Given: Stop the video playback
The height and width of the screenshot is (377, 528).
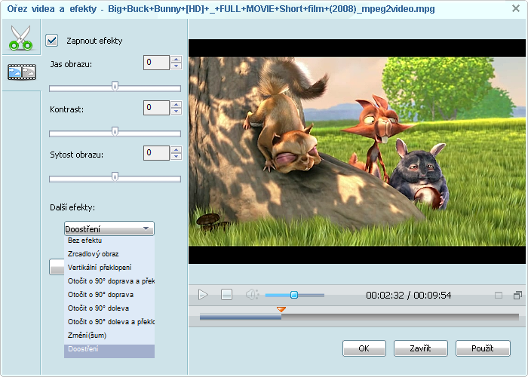Looking at the screenshot, I should tap(226, 295).
